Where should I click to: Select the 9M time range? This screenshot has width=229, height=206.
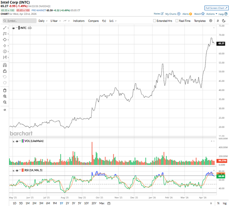coord(55,203)
